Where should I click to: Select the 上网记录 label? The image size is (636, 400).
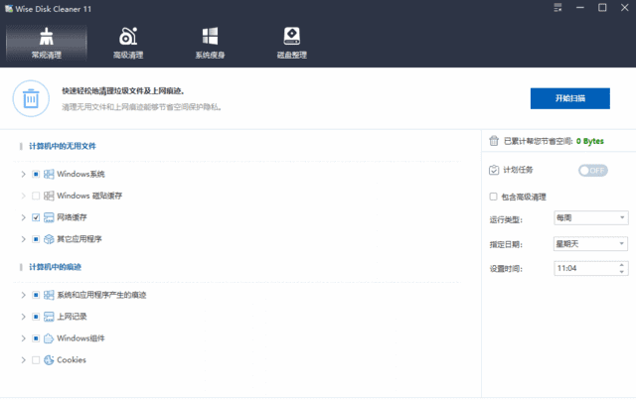coord(72,317)
